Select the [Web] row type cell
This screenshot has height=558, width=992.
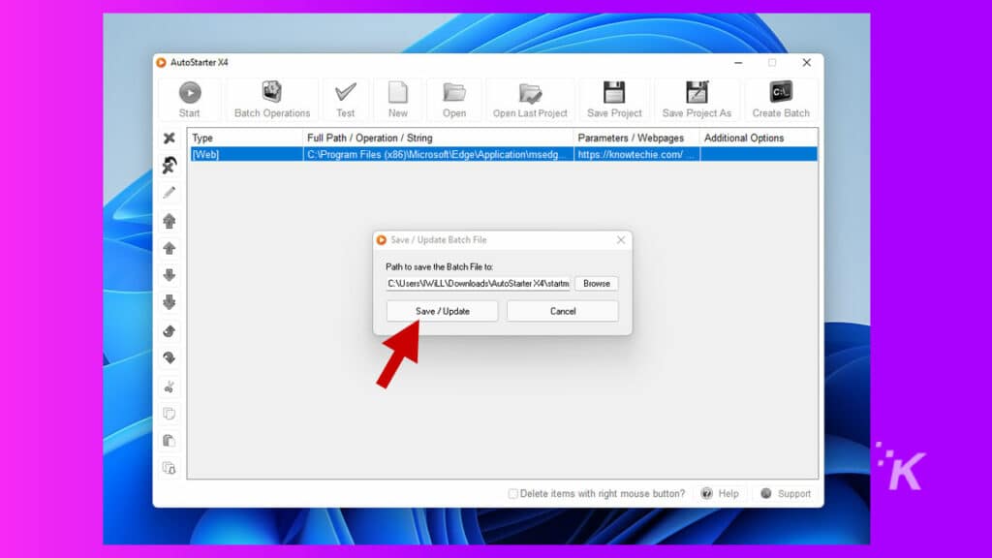point(246,154)
